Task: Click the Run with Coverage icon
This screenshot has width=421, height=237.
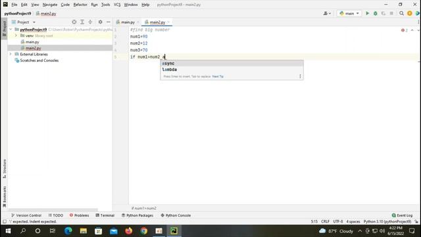Action: (384, 13)
